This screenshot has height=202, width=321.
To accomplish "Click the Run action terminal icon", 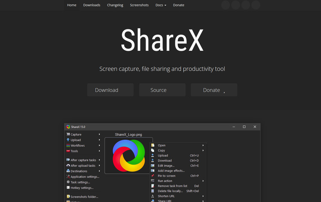I will [153, 181].
